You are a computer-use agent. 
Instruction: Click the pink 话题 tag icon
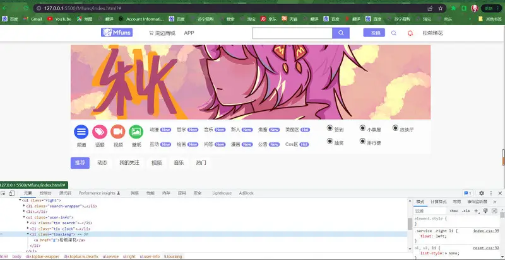pos(100,132)
